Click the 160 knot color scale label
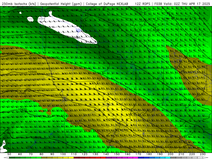 (128, 154)
